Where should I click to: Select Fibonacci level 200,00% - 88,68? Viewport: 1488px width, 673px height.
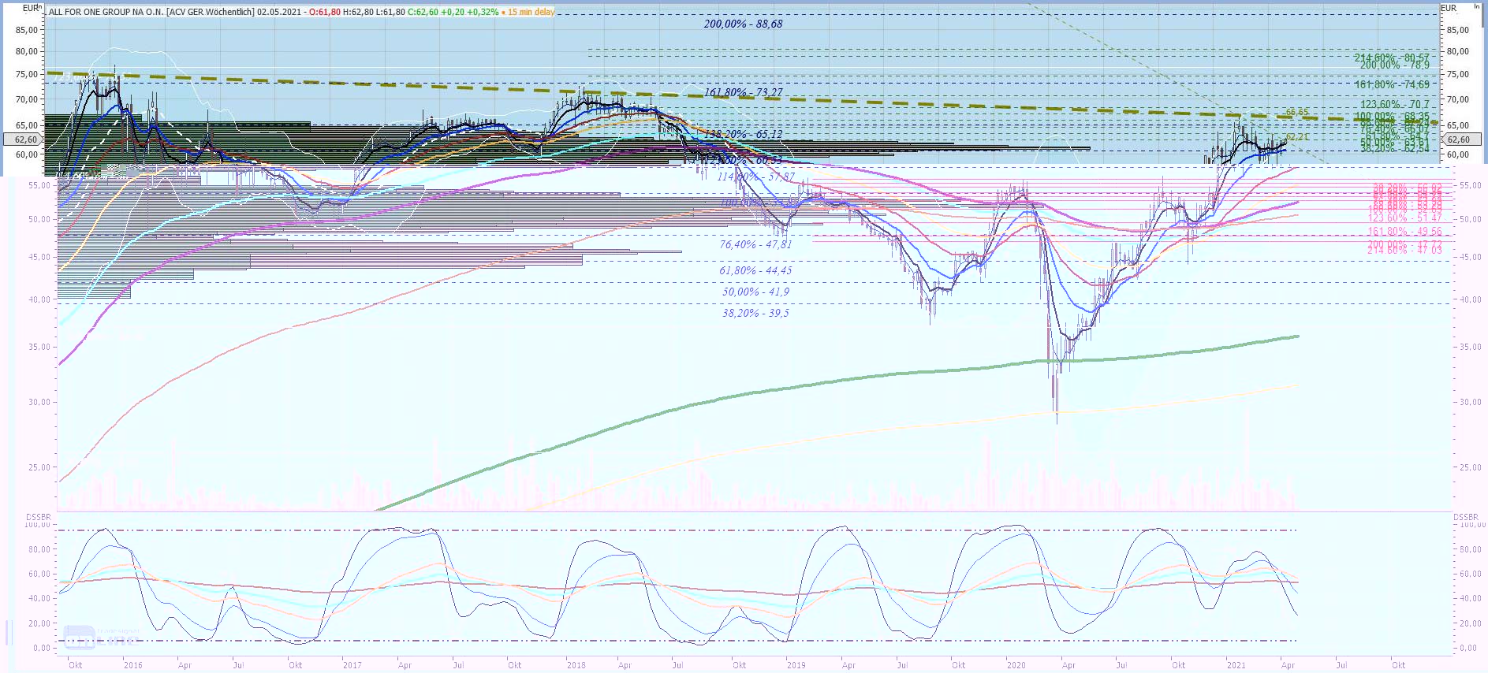click(x=743, y=24)
